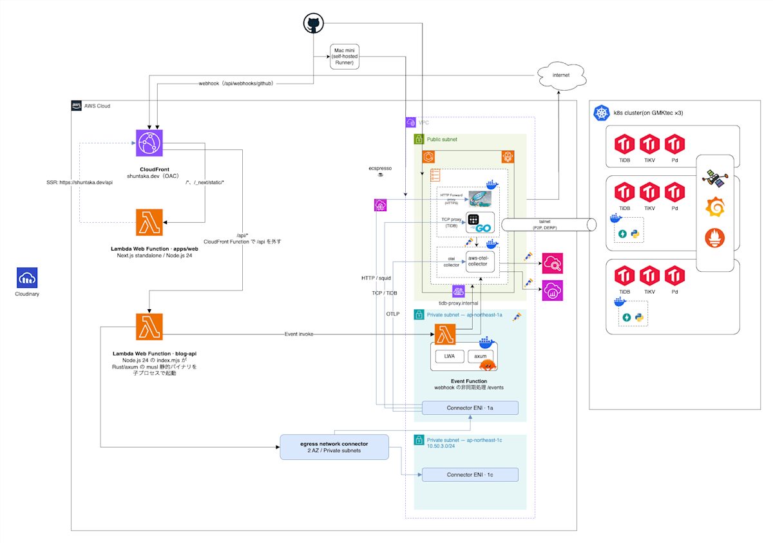Click the aws-otel-collector box
The height and width of the screenshot is (543, 773).
tap(481, 262)
